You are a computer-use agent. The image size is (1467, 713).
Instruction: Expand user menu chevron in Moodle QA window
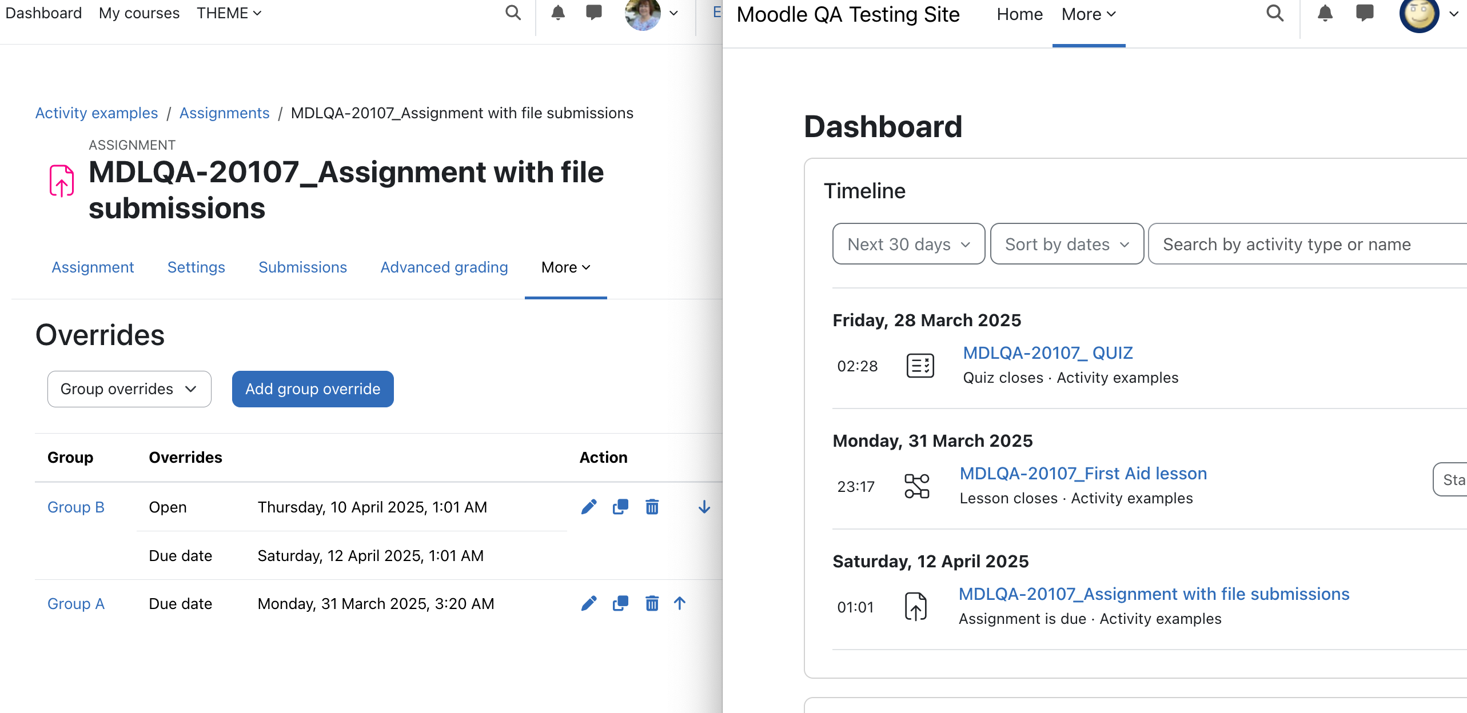[x=1454, y=14]
